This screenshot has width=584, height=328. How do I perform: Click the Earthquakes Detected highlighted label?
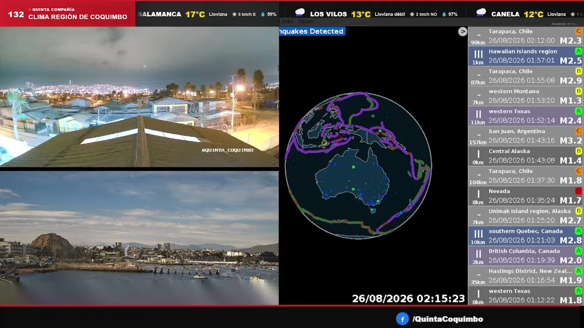tap(312, 31)
